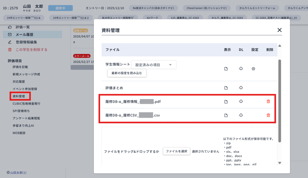The image size is (308, 178).
Task: Select 対応履歴 in sidebar
Action: tap(19, 82)
